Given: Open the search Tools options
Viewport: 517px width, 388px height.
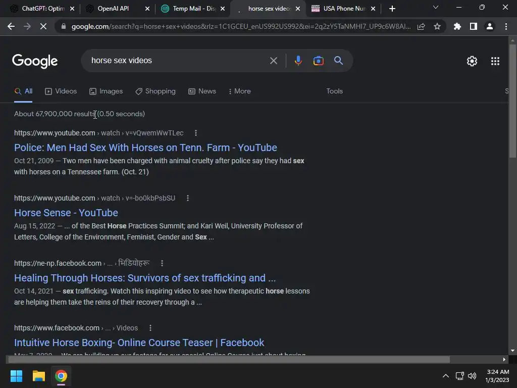Looking at the screenshot, I should [x=334, y=91].
